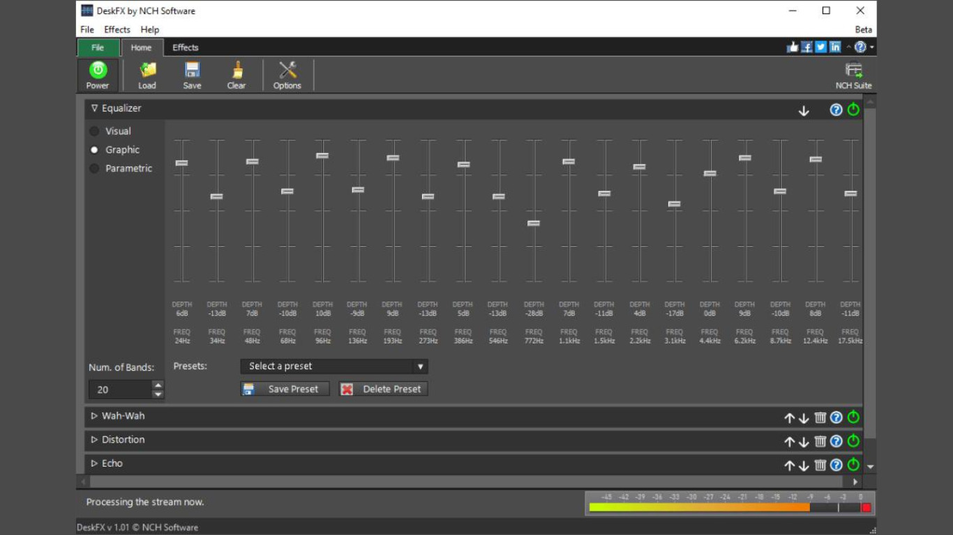
Task: Share on Twitter icon
Action: [x=821, y=47]
